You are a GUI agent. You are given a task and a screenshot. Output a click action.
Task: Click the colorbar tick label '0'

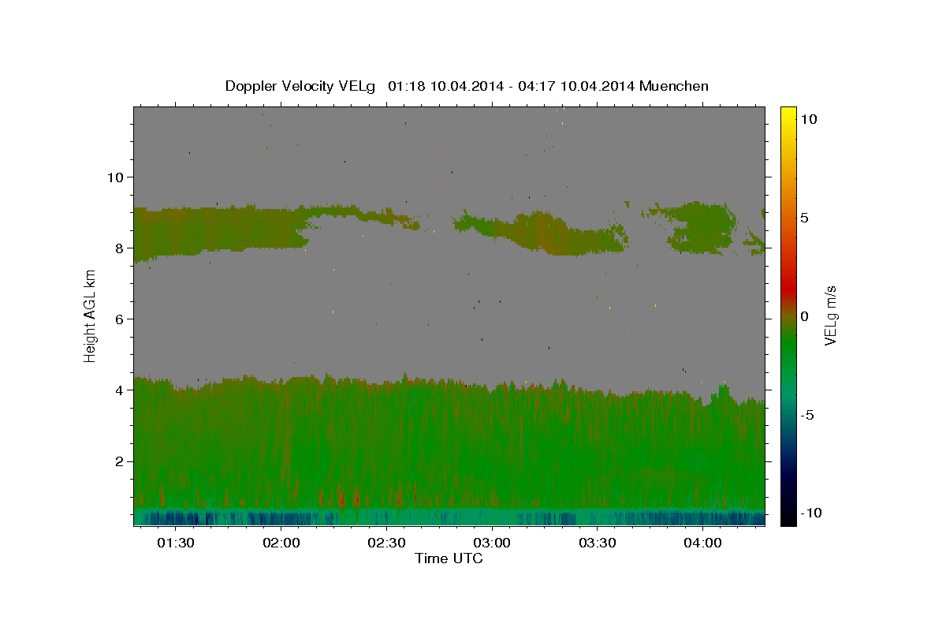pyautogui.click(x=804, y=316)
